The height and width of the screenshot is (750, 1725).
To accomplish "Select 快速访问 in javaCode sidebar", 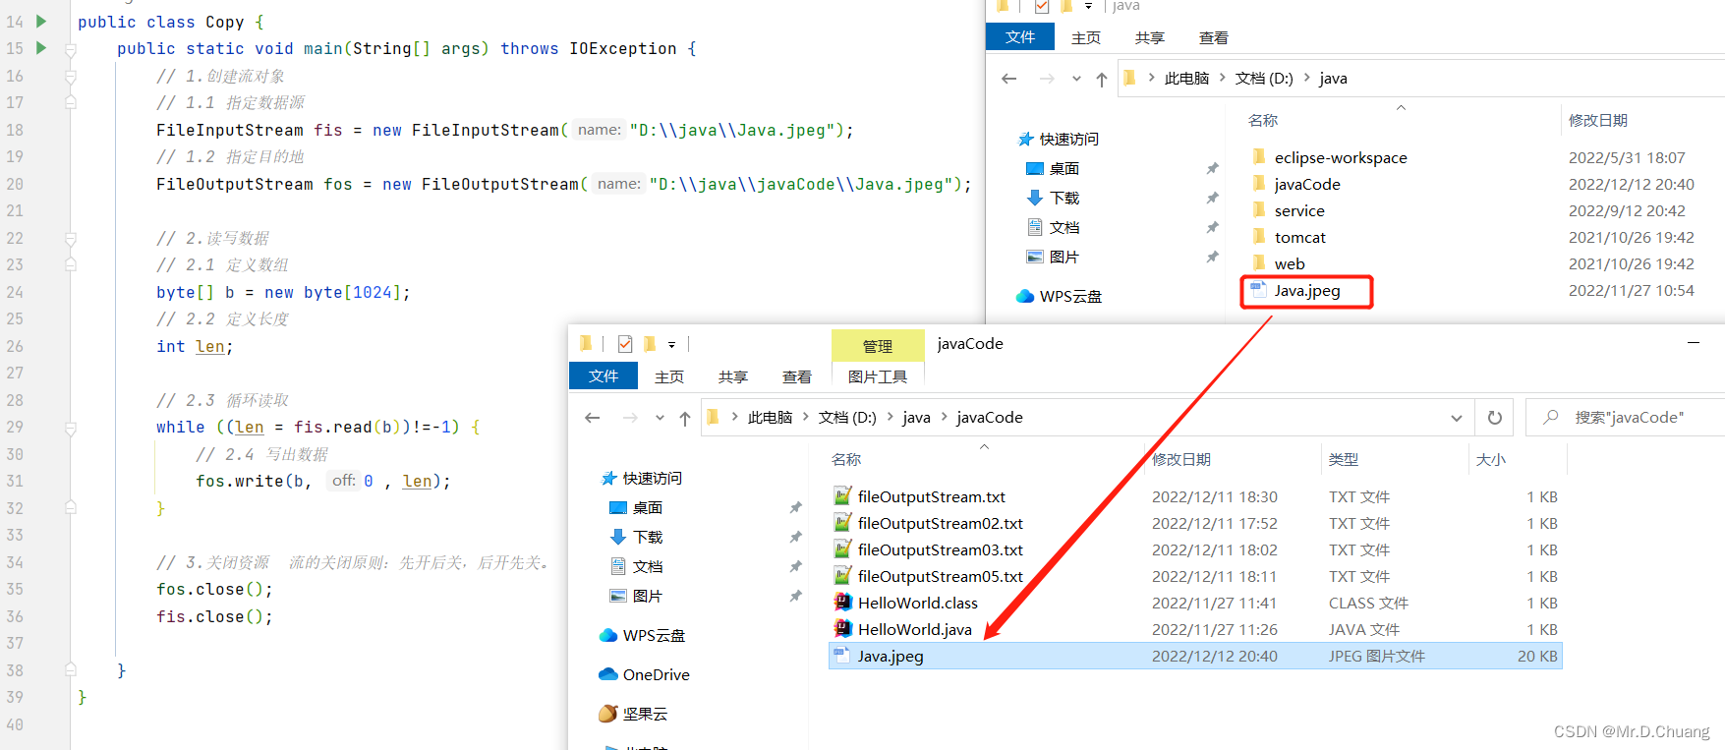I will [x=642, y=478].
